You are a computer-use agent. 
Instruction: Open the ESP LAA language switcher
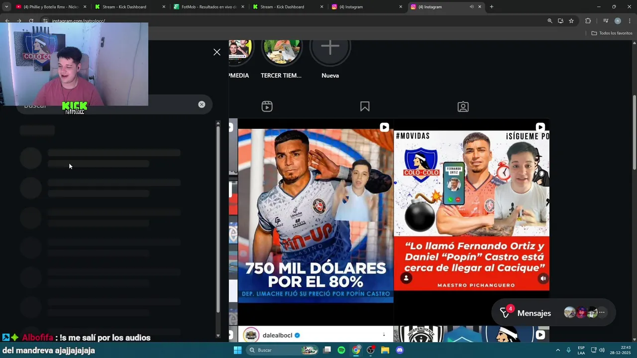[x=581, y=350]
